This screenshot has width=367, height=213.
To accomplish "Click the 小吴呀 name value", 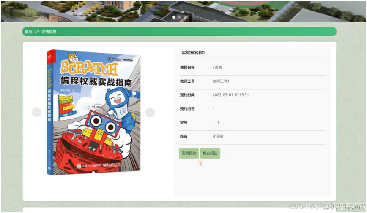I will [218, 136].
